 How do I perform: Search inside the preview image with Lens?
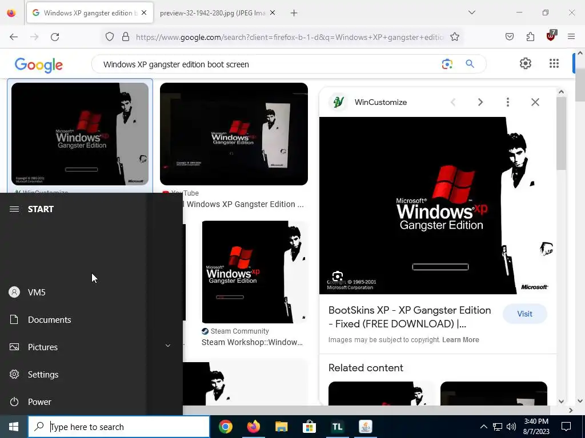(338, 277)
